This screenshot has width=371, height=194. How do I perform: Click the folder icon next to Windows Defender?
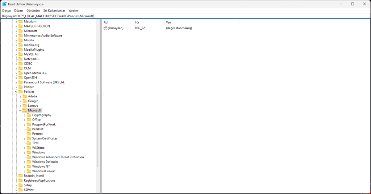coord(29,162)
